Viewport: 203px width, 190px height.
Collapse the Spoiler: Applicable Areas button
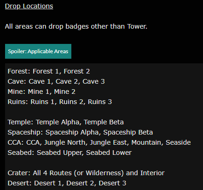click(x=38, y=51)
